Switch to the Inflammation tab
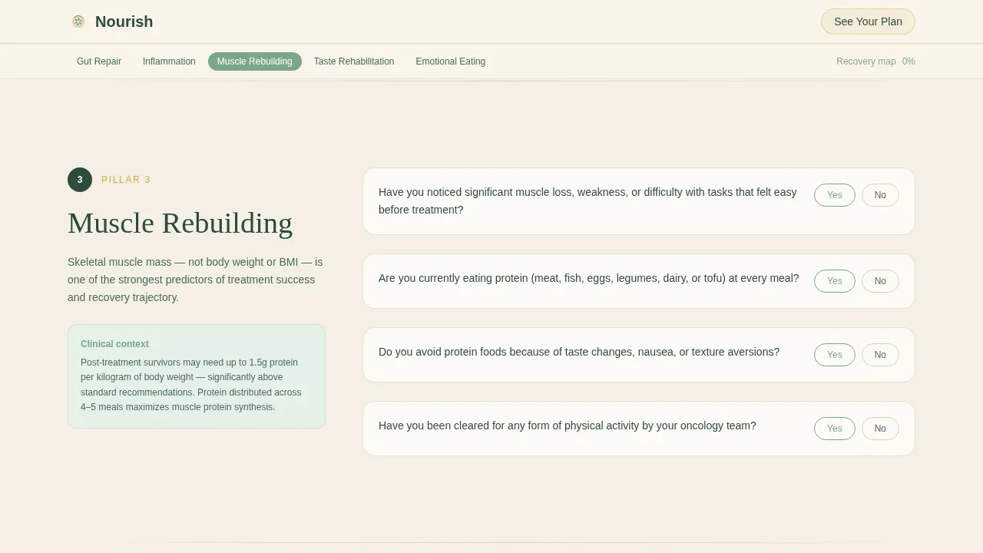Viewport: 983px width, 553px height. 169,61
